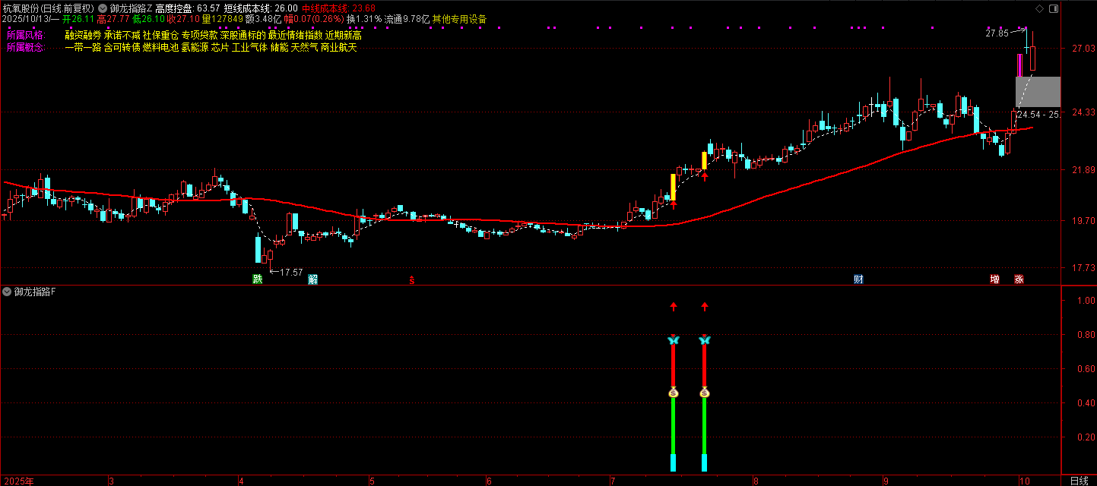Viewport: 1097px width, 486px height.
Task: Click the red 增 event marker
Action: [994, 279]
